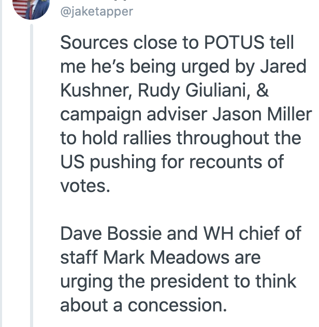This screenshot has width=319, height=327.
Task: Open the profile avatar photo
Action: 31,8
